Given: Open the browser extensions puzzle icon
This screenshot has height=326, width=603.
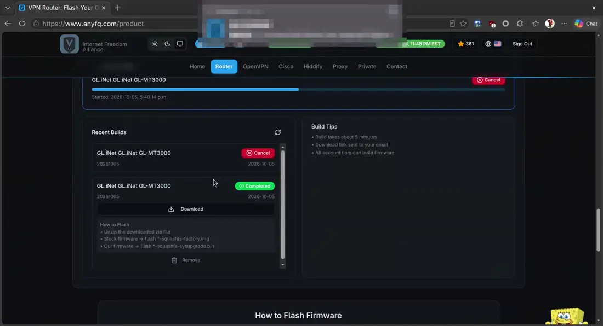Looking at the screenshot, I should pyautogui.click(x=520, y=24).
